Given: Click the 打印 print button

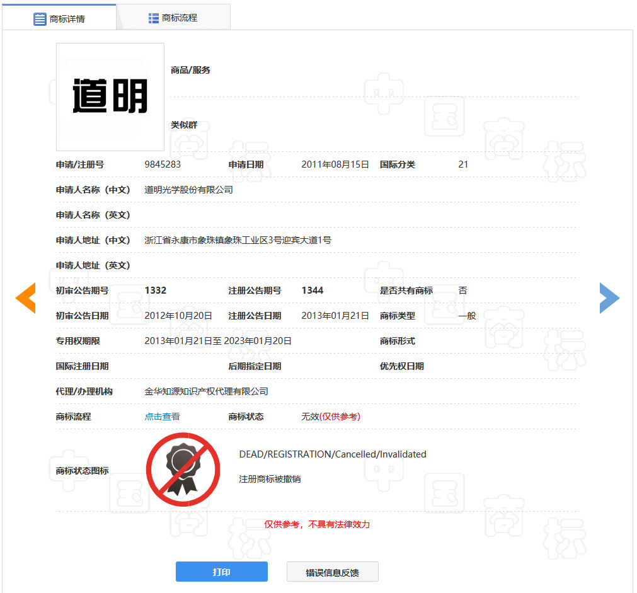Looking at the screenshot, I should [221, 572].
